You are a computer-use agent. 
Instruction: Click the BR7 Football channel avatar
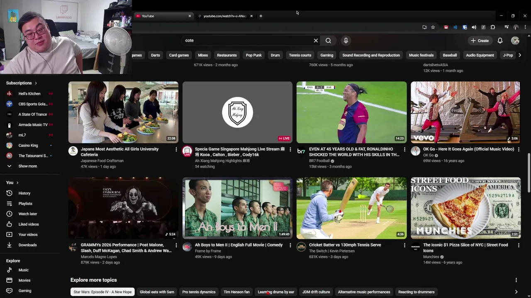click(301, 151)
